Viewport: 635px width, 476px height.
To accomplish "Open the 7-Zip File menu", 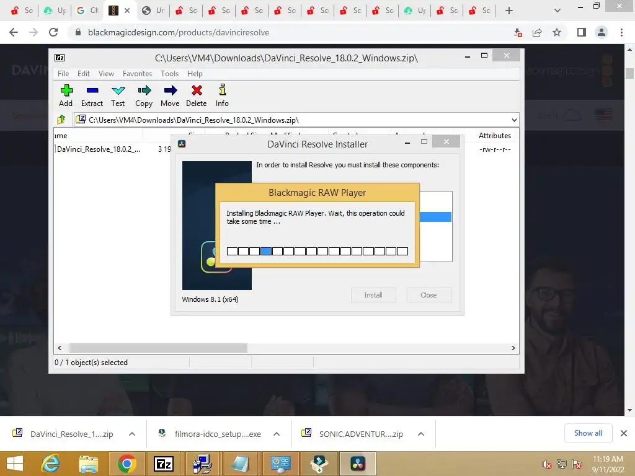I will tap(63, 74).
